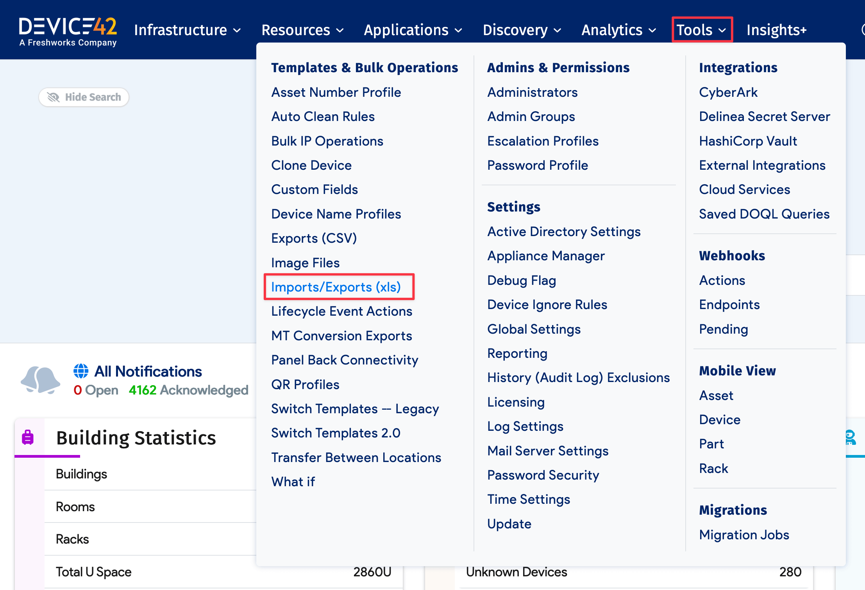Screen dimensions: 865x590
Task: Expand the Infrastructure dropdown menu
Action: tap(187, 30)
